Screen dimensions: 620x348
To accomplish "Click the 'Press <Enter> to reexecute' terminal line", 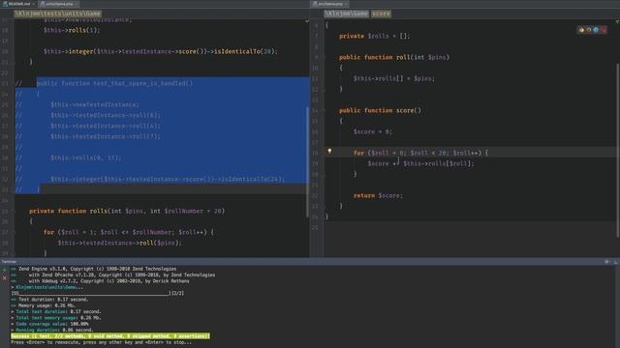I will tap(101, 342).
